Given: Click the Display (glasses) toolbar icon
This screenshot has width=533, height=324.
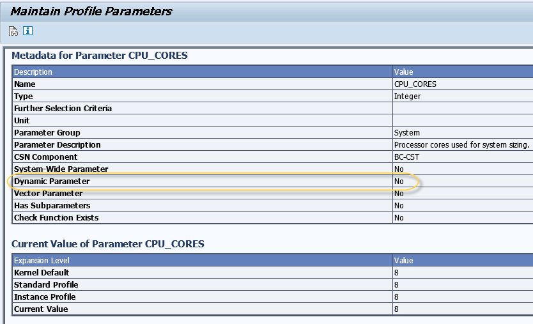Looking at the screenshot, I should click(13, 31).
